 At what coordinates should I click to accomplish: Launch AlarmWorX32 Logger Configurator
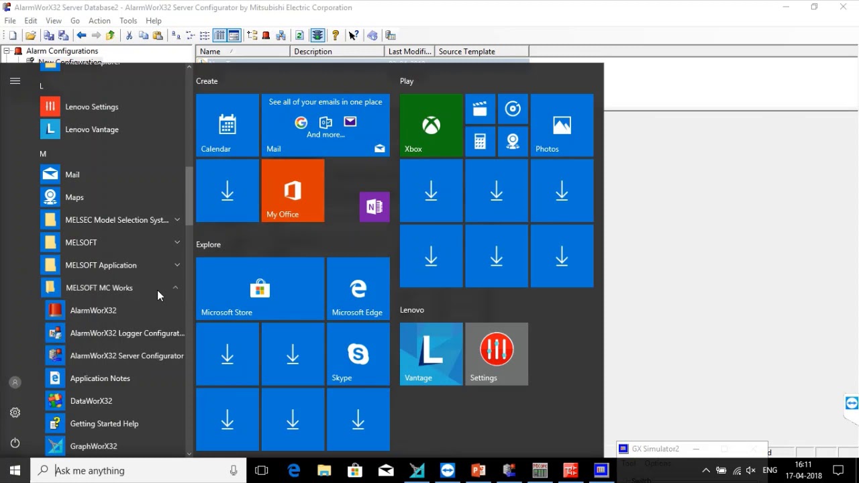click(x=115, y=333)
